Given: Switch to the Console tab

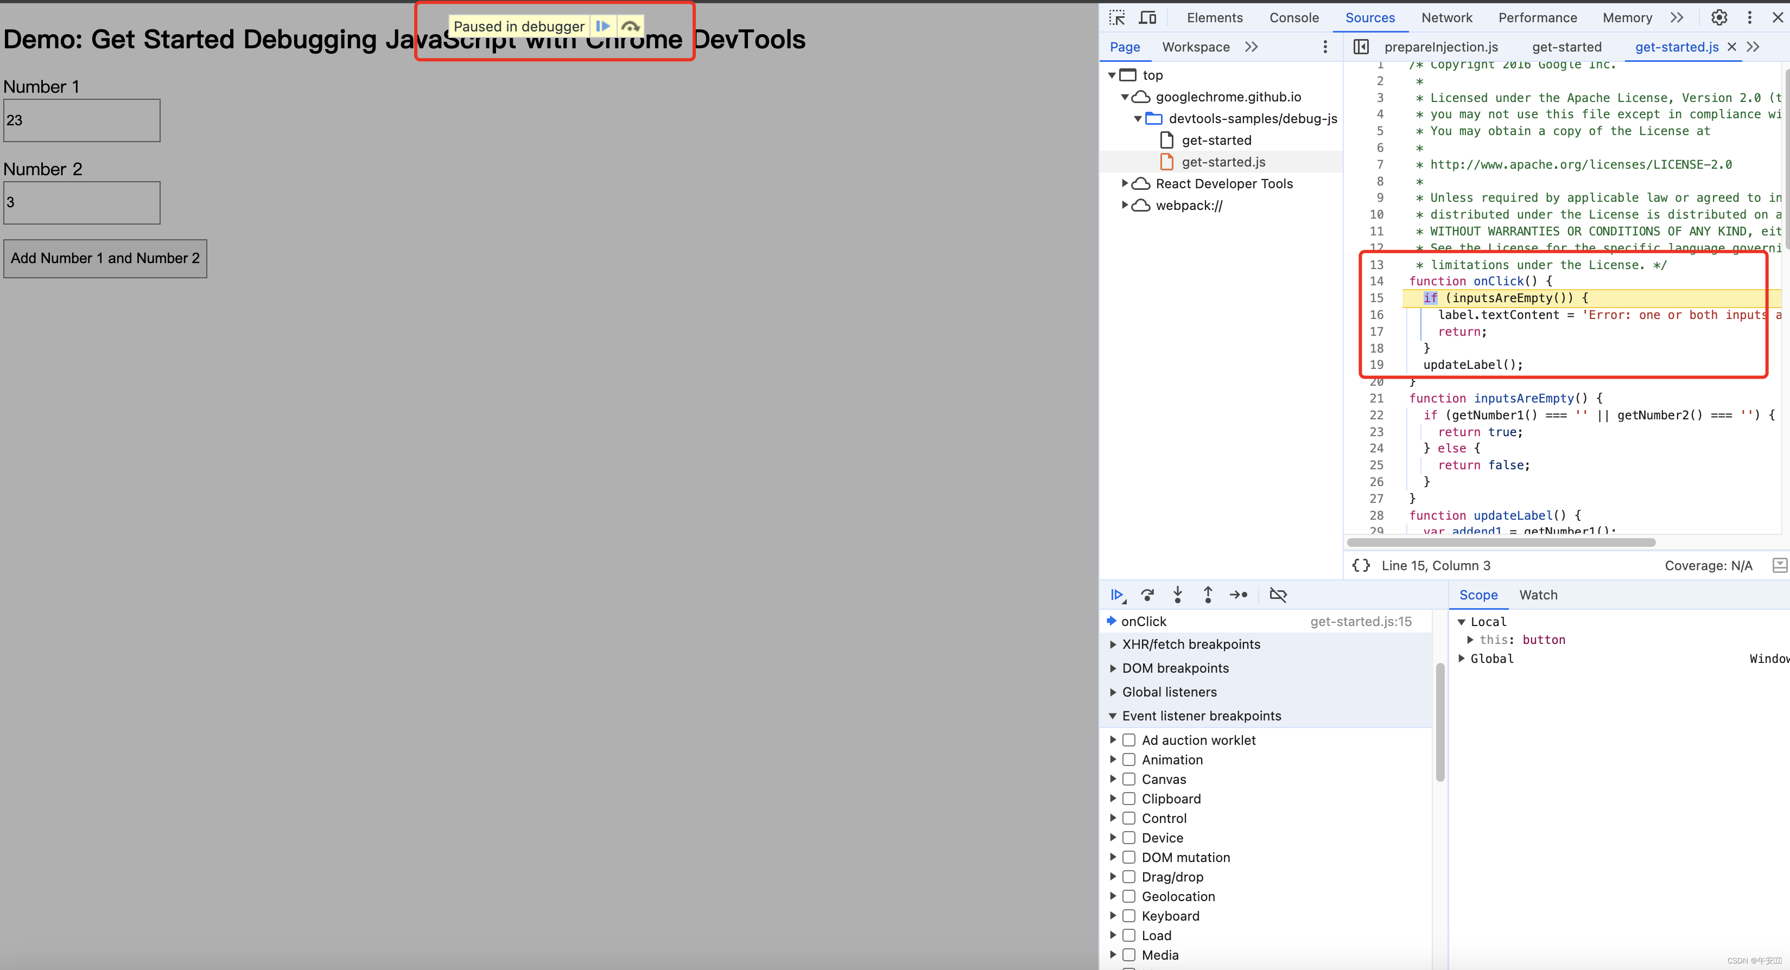Looking at the screenshot, I should pos(1294,17).
